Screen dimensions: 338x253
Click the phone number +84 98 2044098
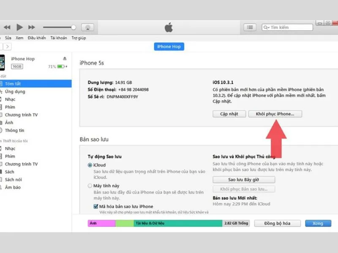point(134,89)
